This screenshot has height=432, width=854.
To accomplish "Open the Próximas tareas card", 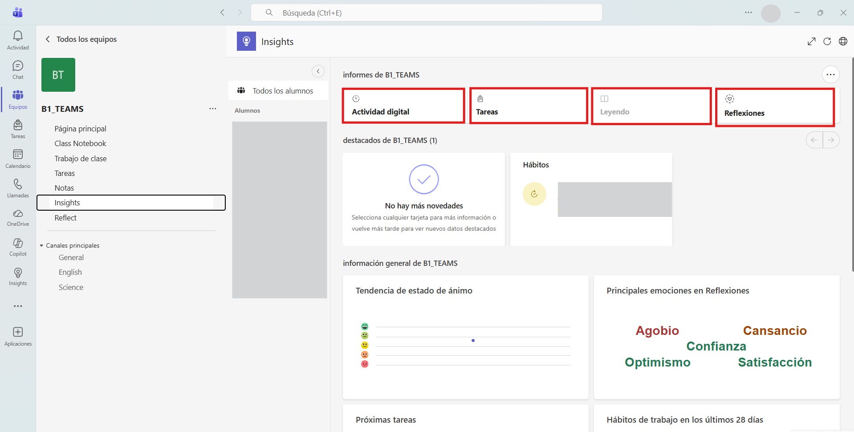I will [x=465, y=418].
